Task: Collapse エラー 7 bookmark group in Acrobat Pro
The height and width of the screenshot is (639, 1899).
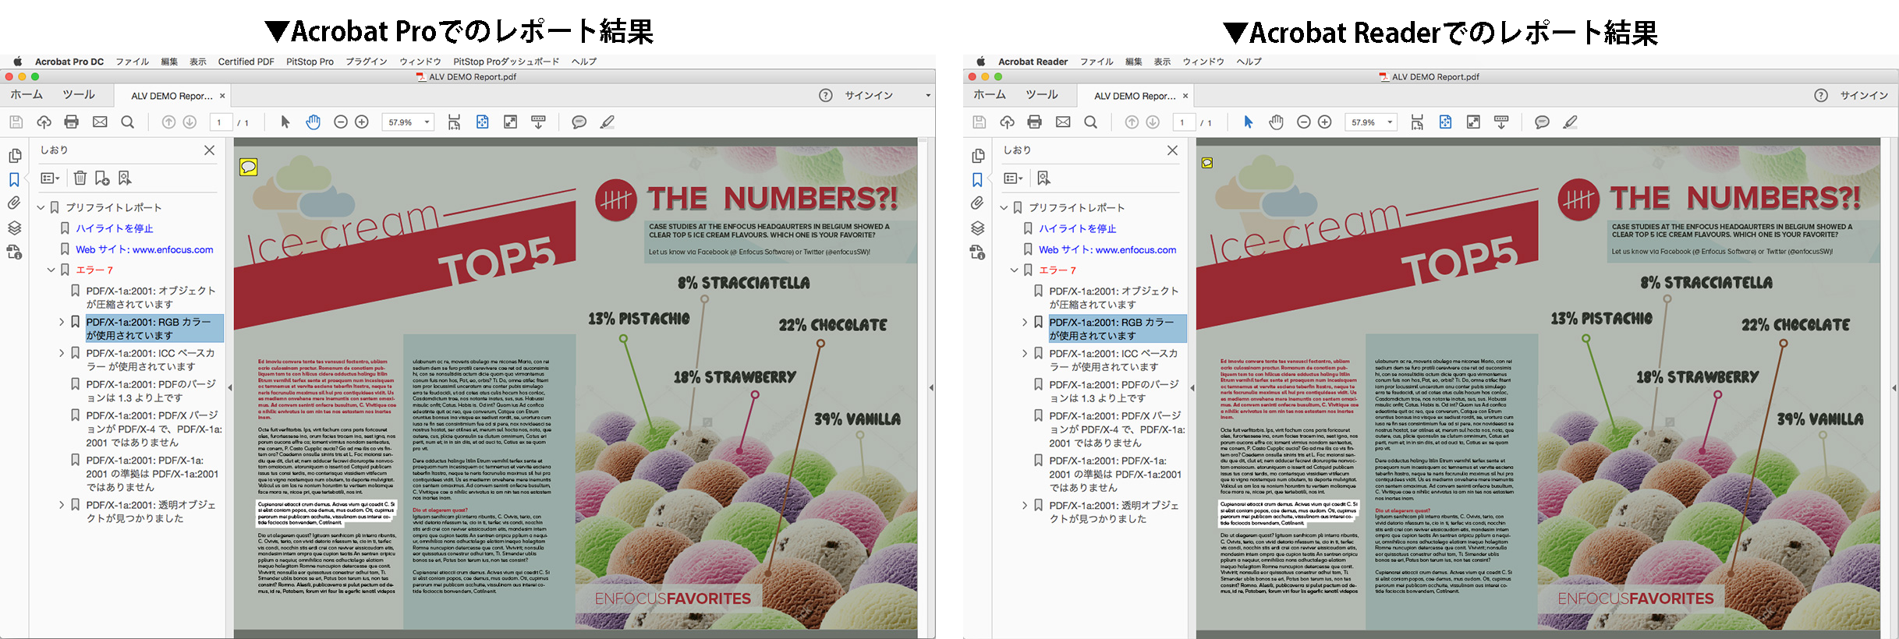Action: click(51, 270)
